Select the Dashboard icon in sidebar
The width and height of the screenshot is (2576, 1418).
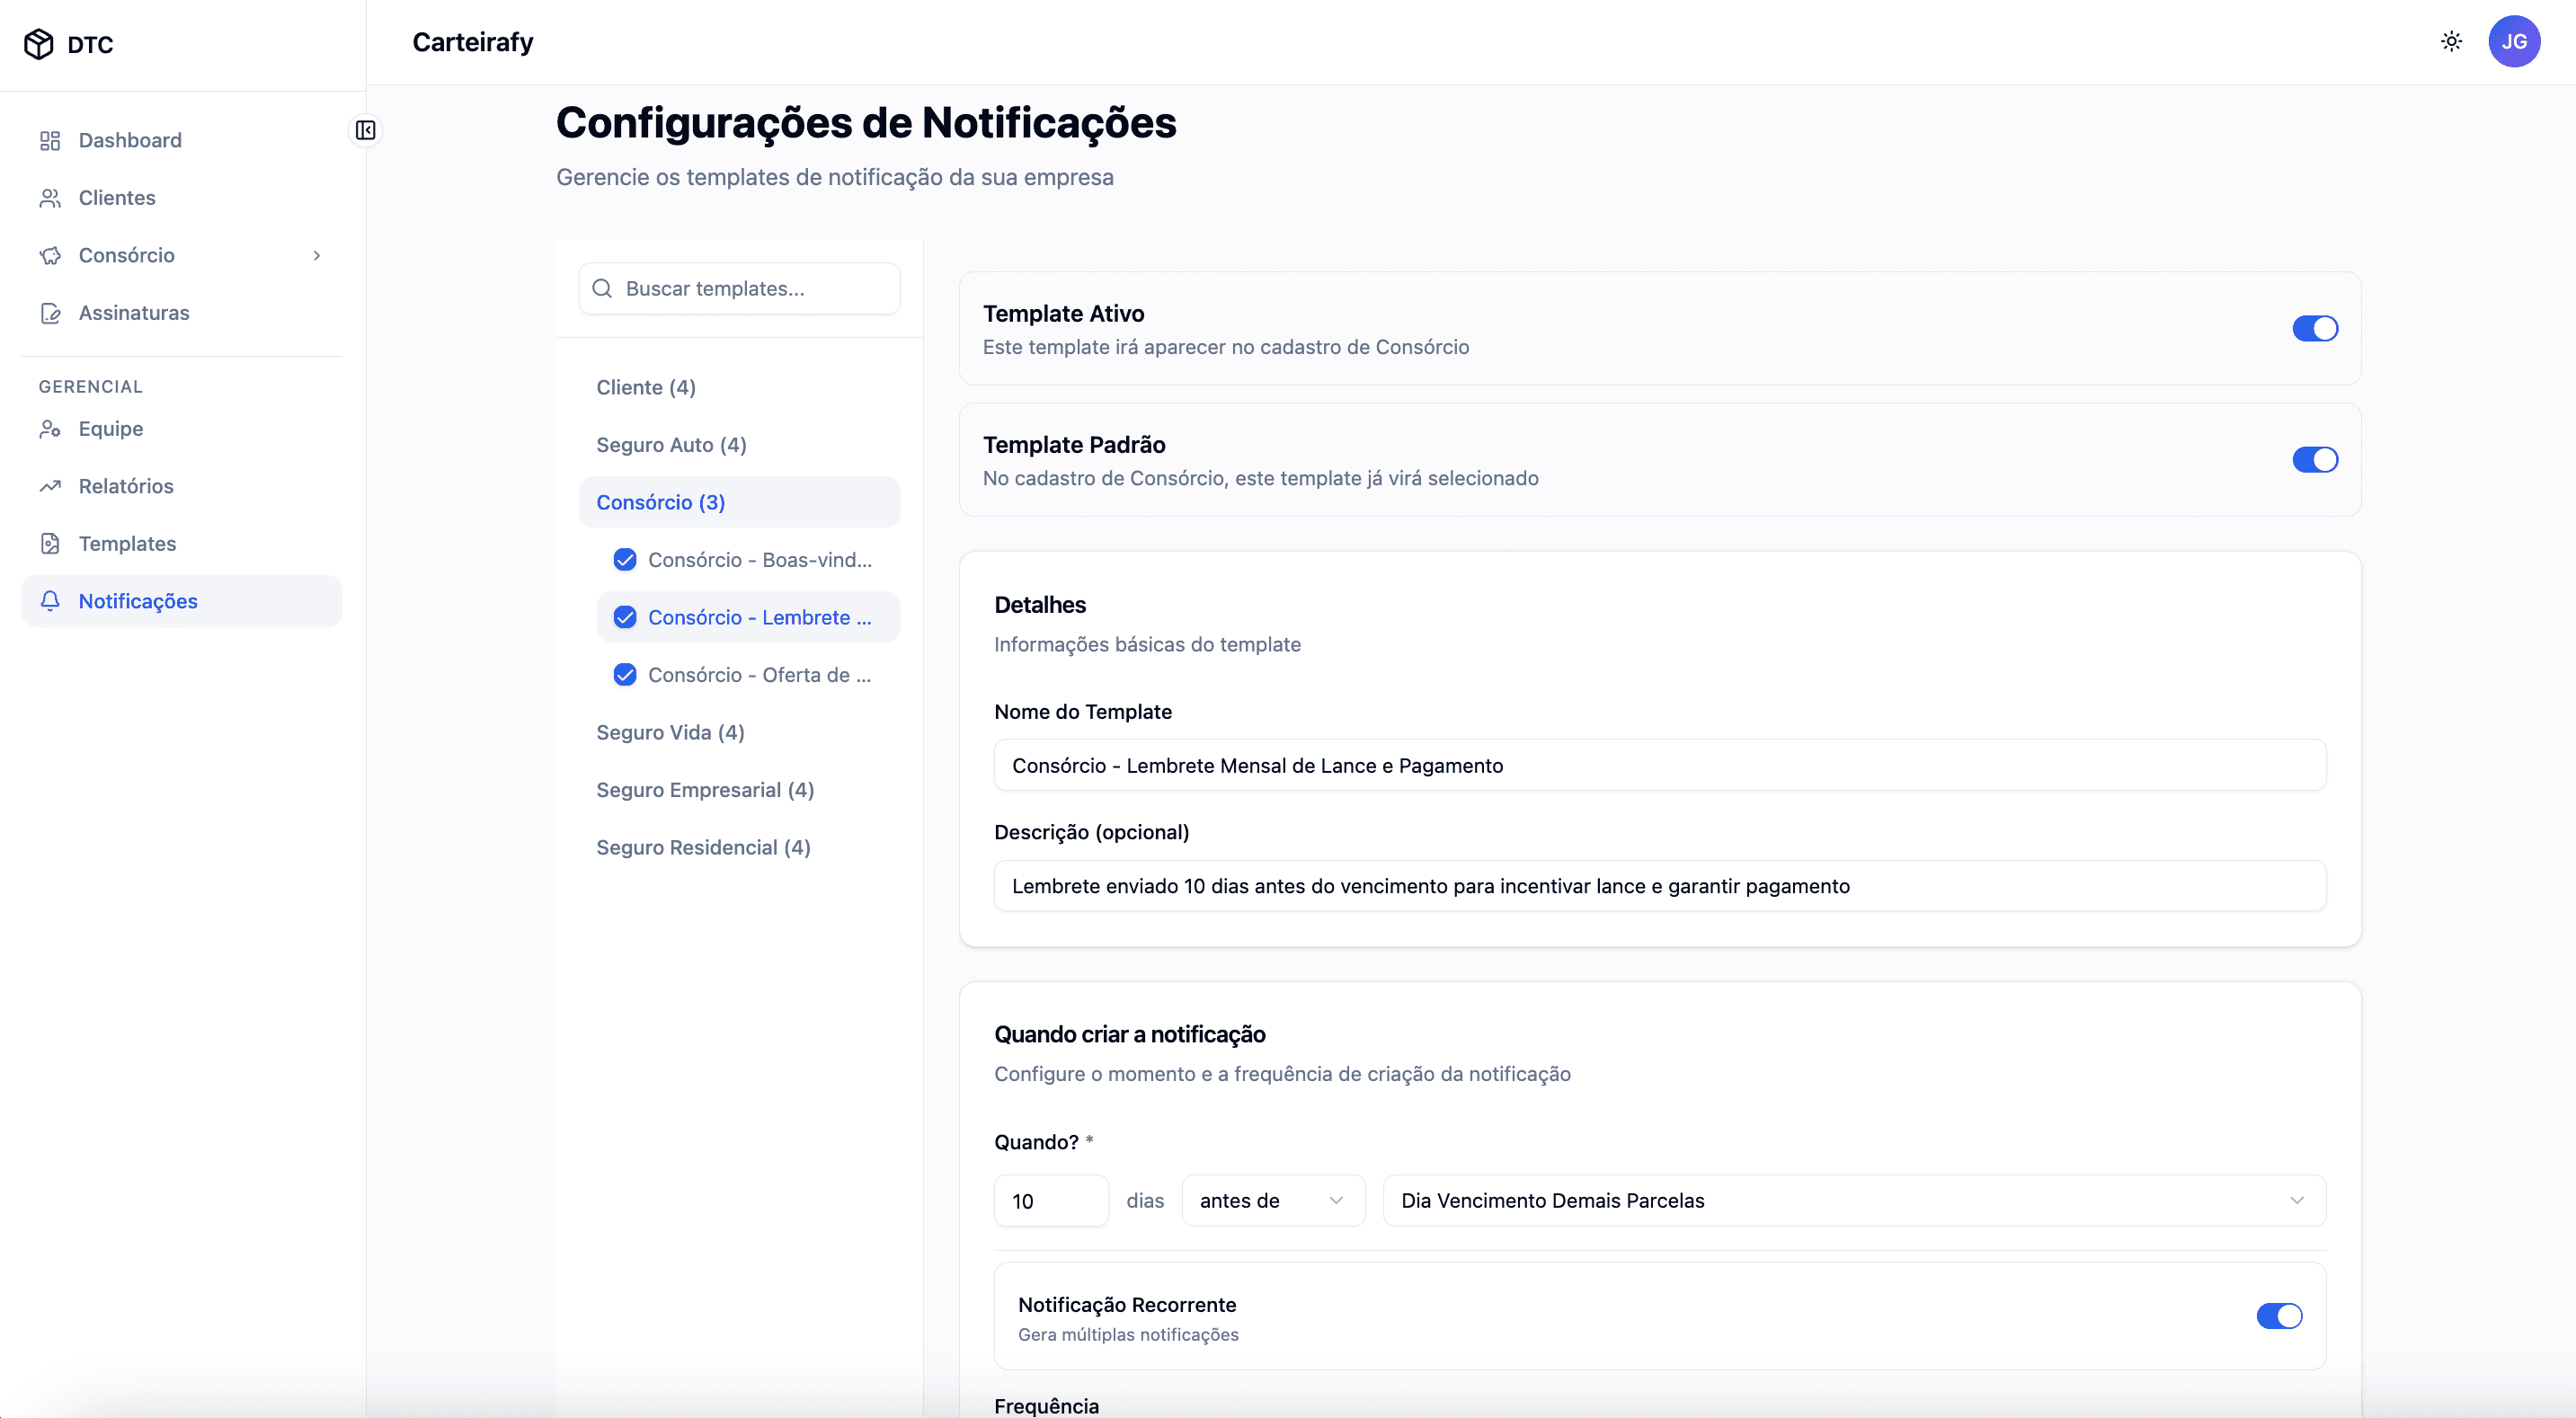point(51,140)
